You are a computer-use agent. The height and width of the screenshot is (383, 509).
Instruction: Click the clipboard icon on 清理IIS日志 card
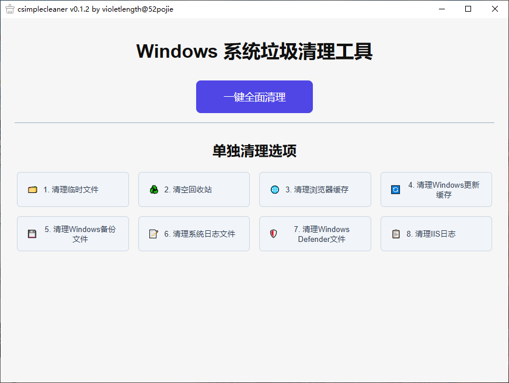point(395,234)
